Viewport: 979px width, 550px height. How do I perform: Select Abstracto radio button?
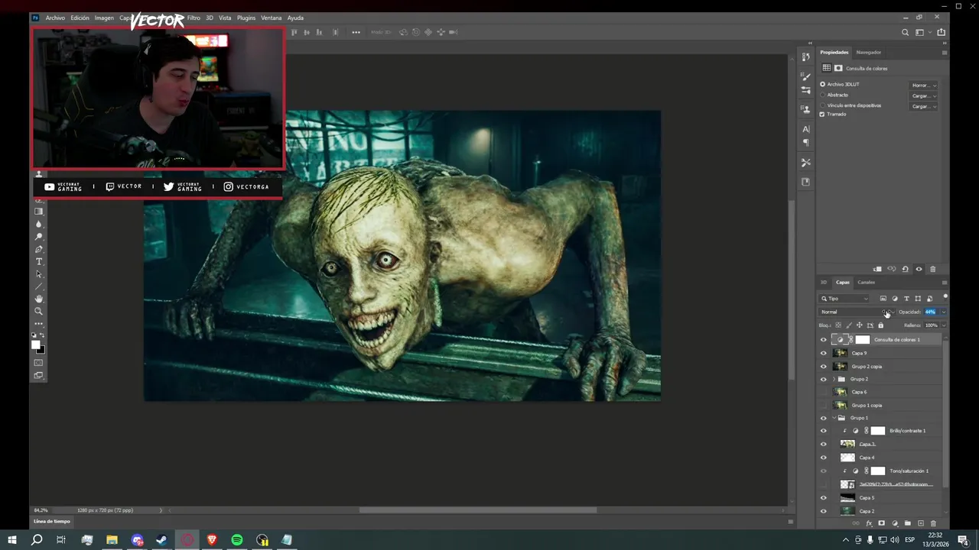click(823, 95)
